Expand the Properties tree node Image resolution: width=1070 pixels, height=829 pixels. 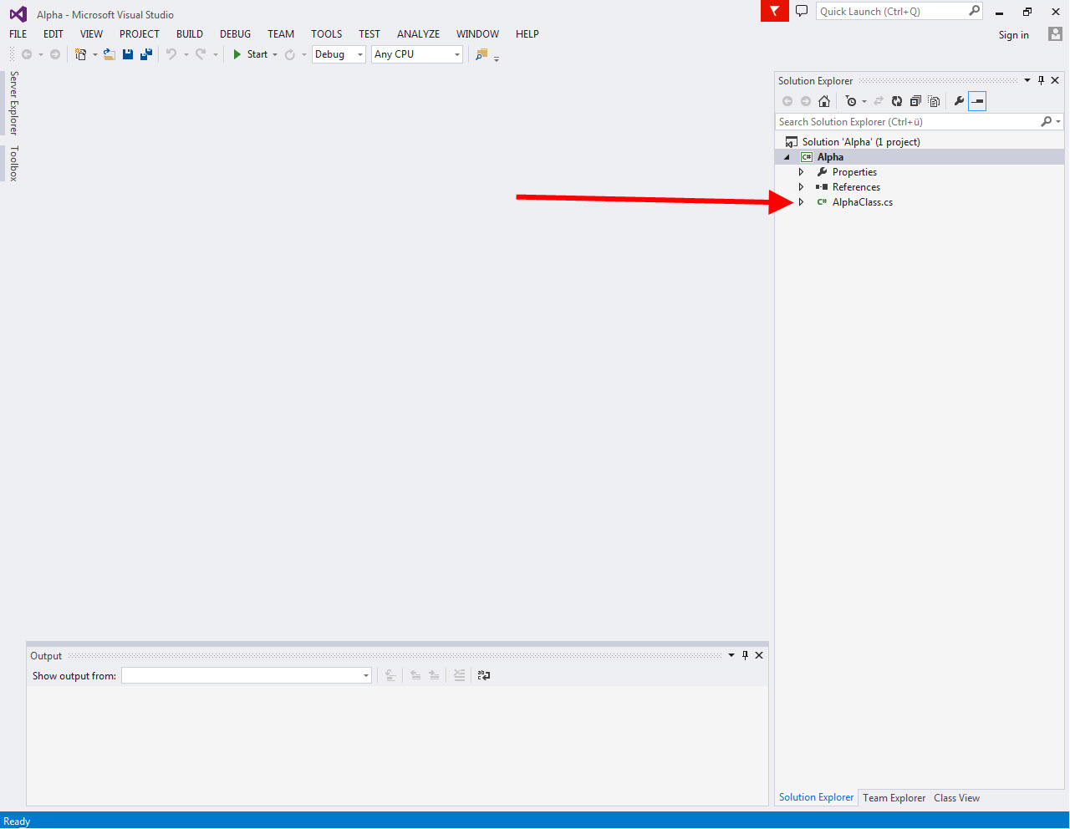pyautogui.click(x=801, y=172)
